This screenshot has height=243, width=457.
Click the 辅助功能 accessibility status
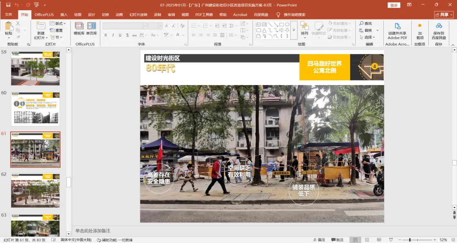coord(115,240)
